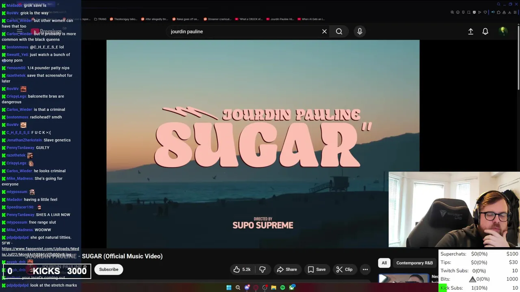Share the video
The width and height of the screenshot is (520, 292).
pyautogui.click(x=287, y=269)
